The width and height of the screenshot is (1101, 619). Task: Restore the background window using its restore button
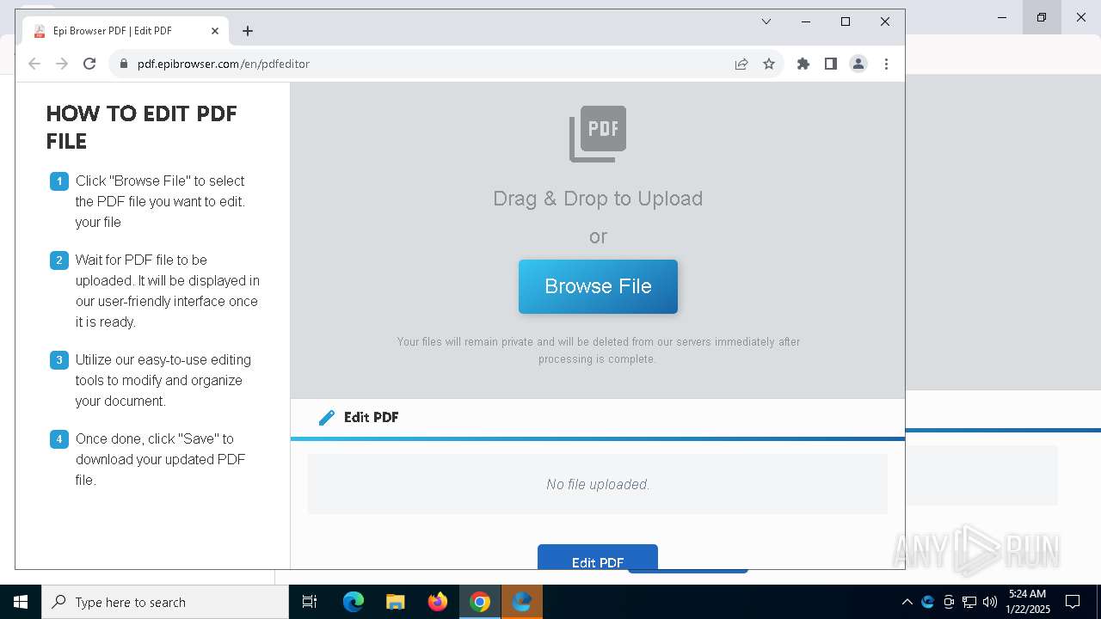point(1042,17)
